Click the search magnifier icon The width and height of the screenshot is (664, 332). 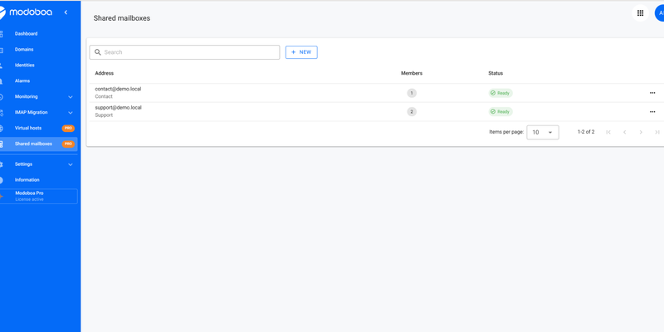pos(98,52)
